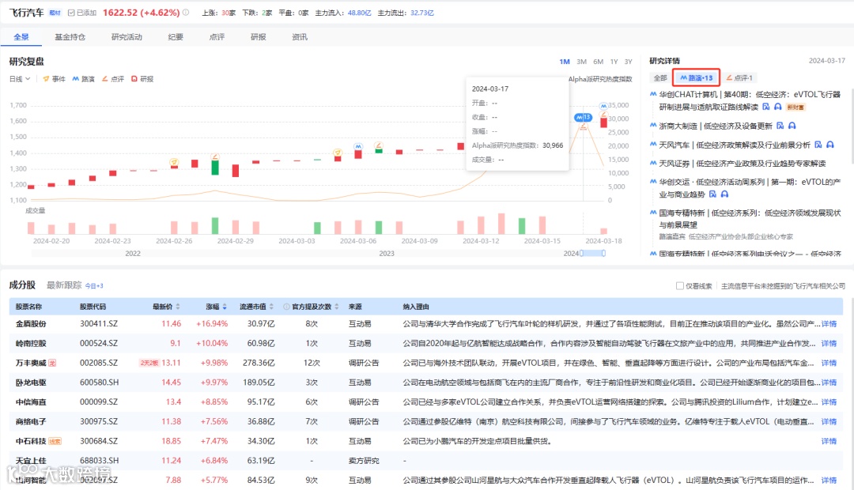Toggle the 已添加 checkbox

(x=71, y=13)
